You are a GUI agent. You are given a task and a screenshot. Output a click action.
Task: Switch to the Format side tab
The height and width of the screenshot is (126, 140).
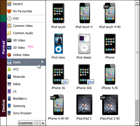point(3,40)
